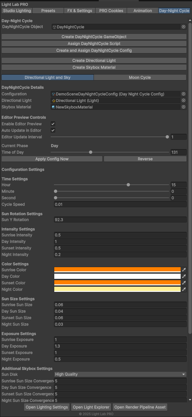
Task: Pick Sunset Color with the eyedropper
Action: 184,283
